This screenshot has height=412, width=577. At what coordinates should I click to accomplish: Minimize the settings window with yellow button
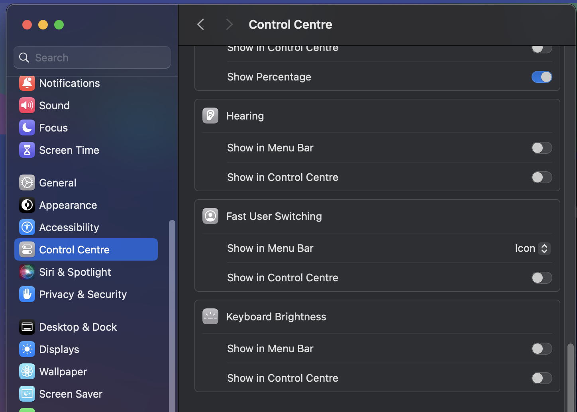(43, 25)
